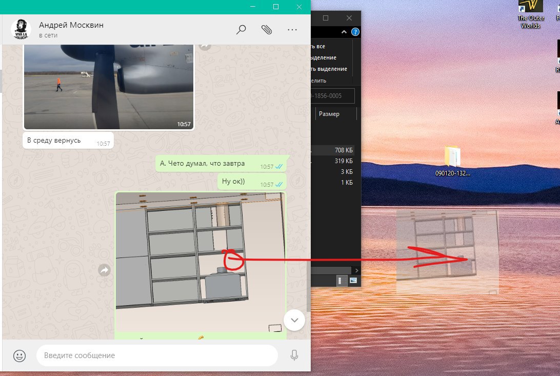This screenshot has height=376, width=560.
Task: Click the 'ть все' ribbon command in Explorer
Action: pyautogui.click(x=318, y=46)
